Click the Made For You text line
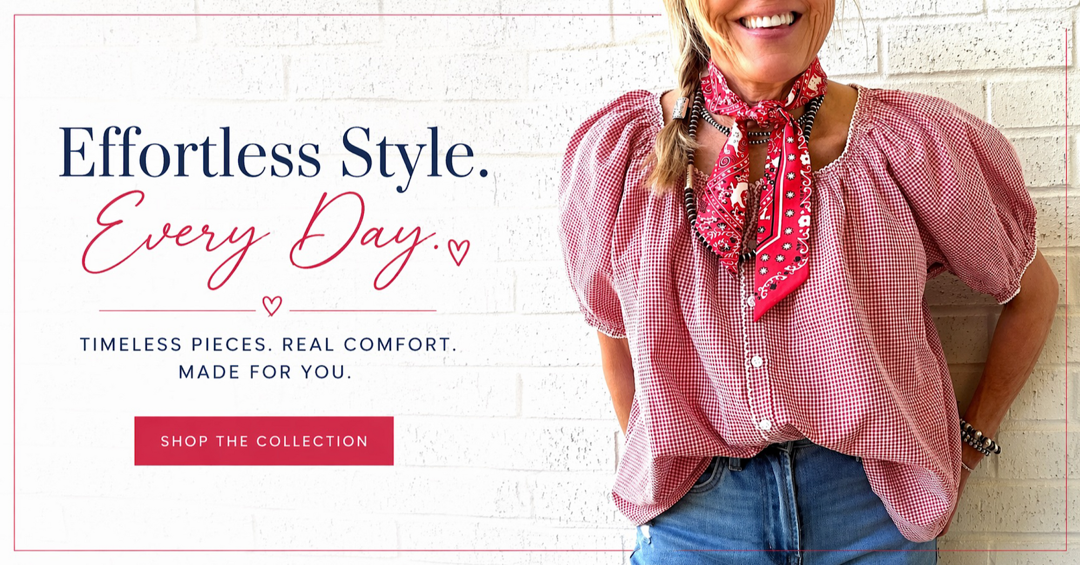This screenshot has width=1080, height=565. [x=265, y=372]
